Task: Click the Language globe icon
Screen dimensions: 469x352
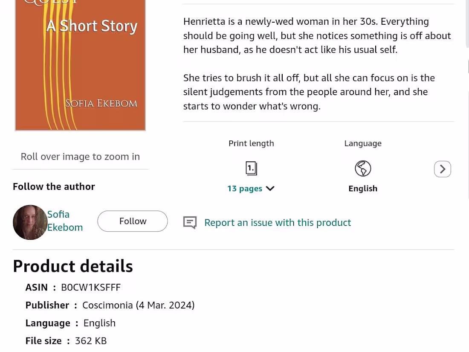Action: pyautogui.click(x=363, y=168)
